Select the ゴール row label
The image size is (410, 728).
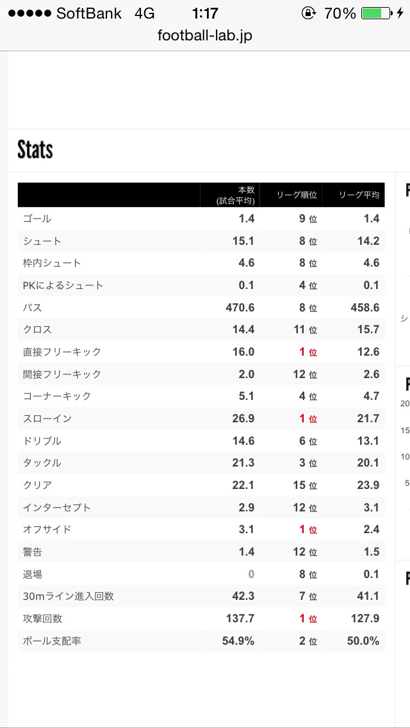click(x=37, y=219)
